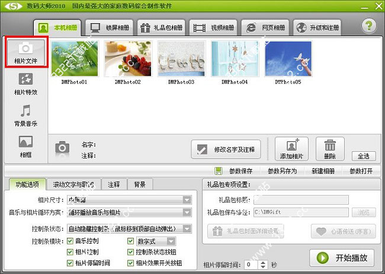Click the 礼品包标题 input field
The width and height of the screenshot is (385, 274).
pos(301,200)
